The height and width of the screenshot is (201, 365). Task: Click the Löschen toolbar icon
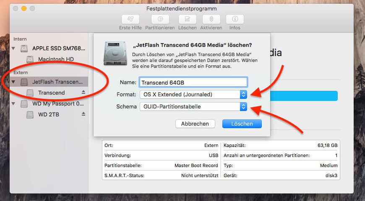point(188,19)
